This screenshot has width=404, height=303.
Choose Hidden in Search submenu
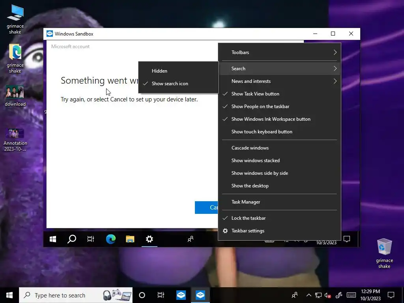click(178, 71)
